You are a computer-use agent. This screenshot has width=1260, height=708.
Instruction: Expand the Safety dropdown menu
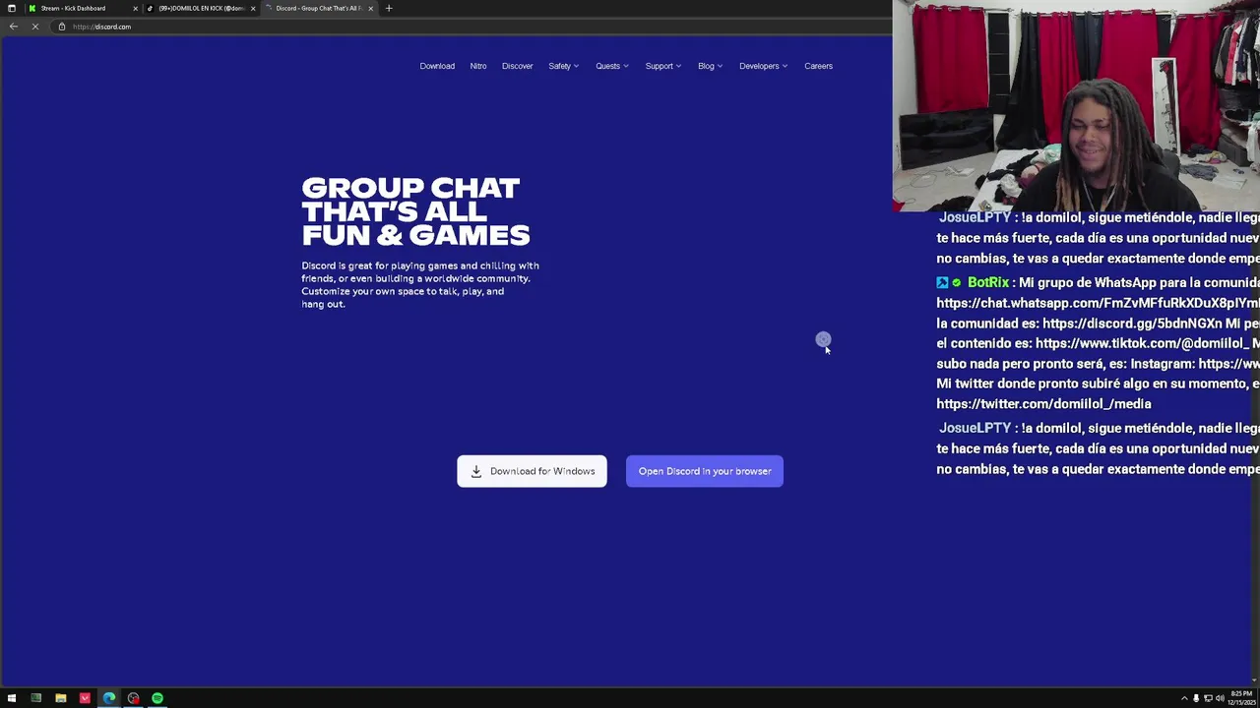click(563, 66)
